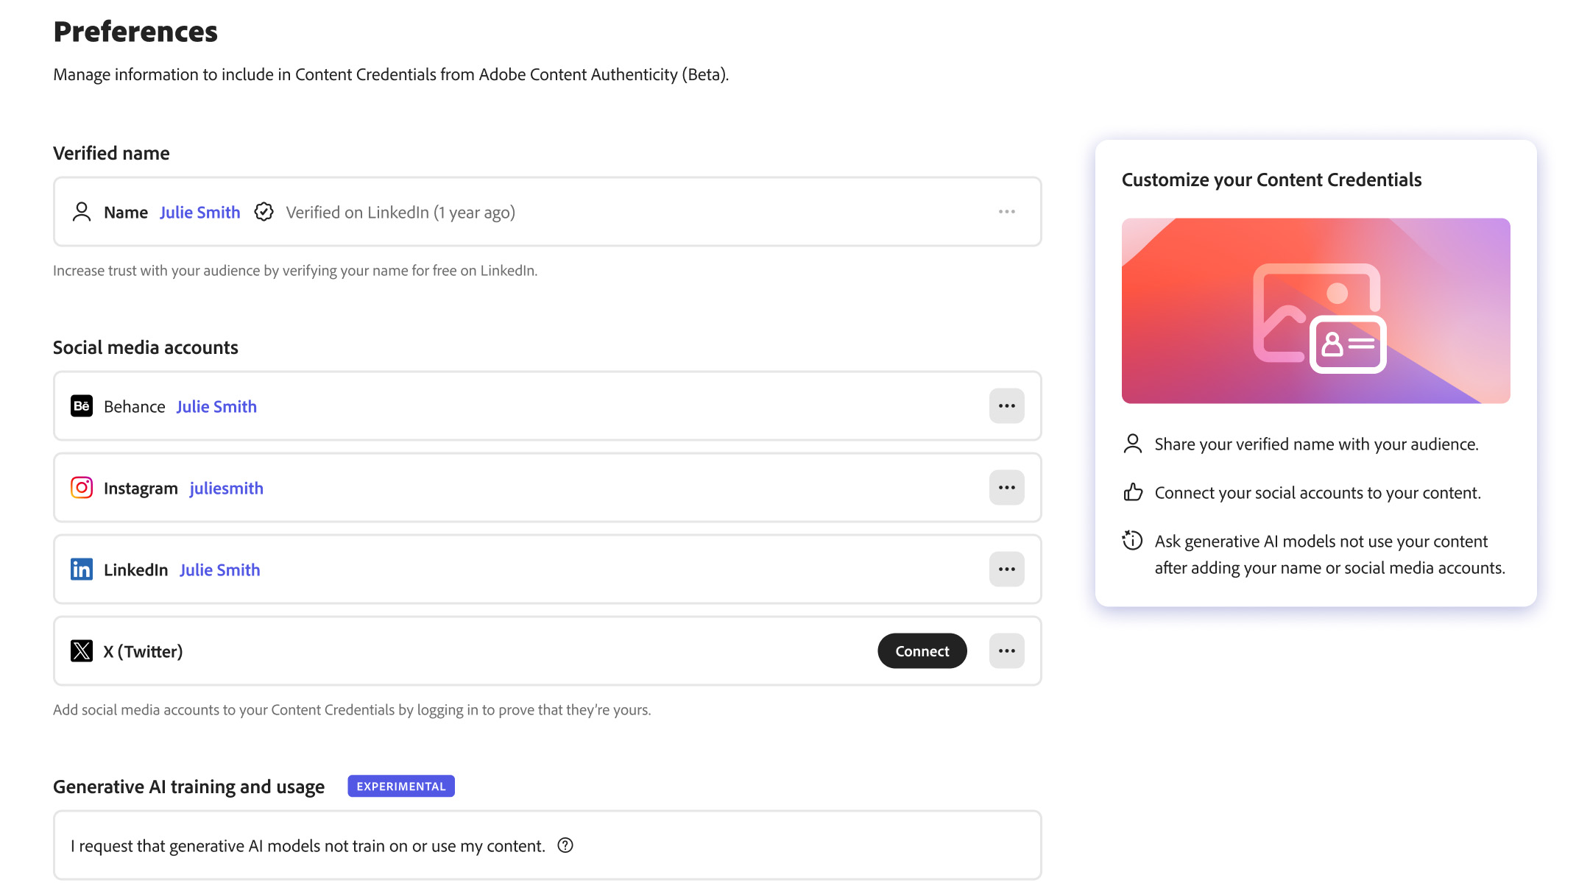The width and height of the screenshot is (1590, 894).
Task: Click the generative AI info icon in panel
Action: pos(1133,541)
